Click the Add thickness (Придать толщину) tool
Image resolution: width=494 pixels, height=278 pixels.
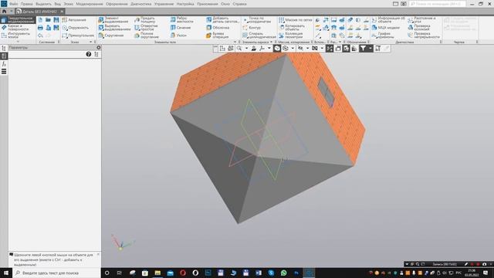pos(144,20)
